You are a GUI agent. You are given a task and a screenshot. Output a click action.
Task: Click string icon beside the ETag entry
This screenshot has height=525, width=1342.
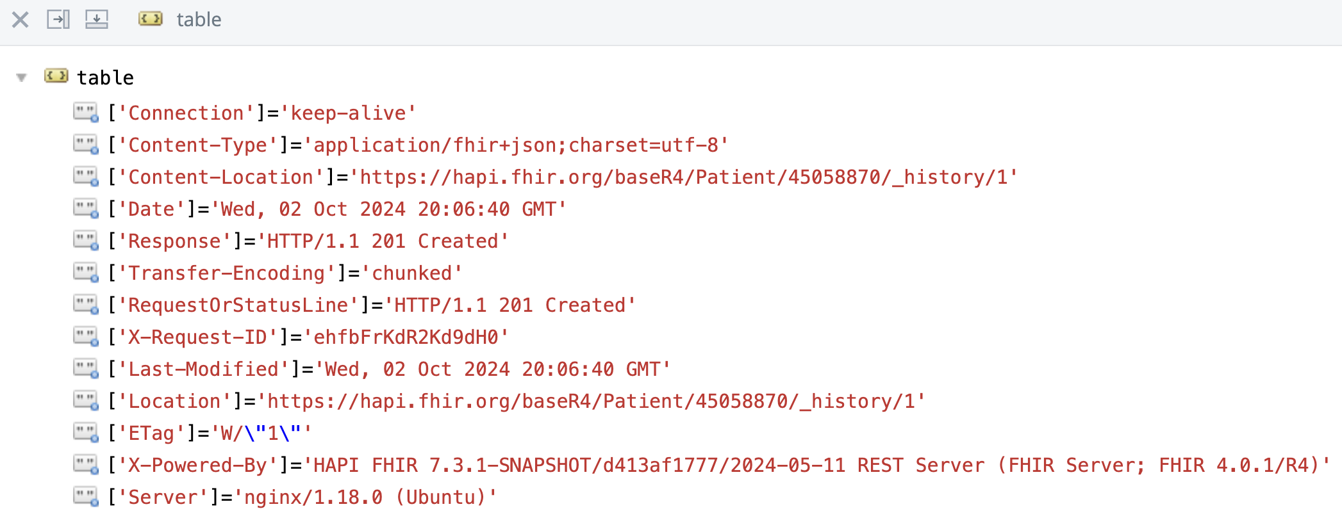pos(86,433)
